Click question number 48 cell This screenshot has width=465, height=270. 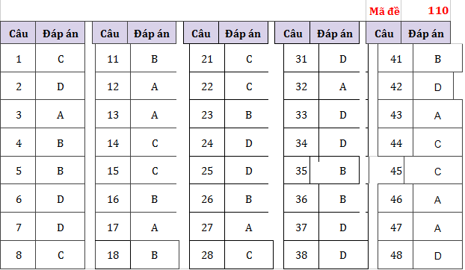pyautogui.click(x=395, y=255)
